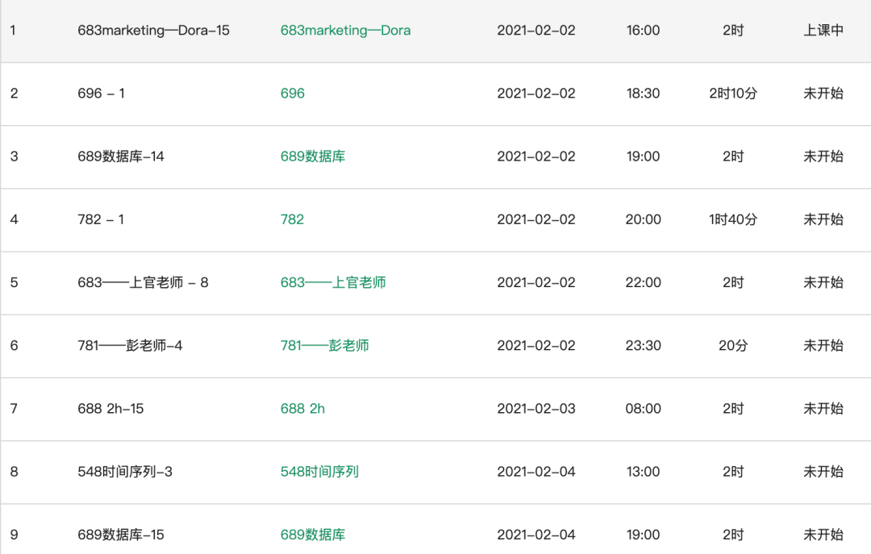Select the 548时间序列-3 lesson name
Viewport: 871px width, 554px height.
[125, 472]
